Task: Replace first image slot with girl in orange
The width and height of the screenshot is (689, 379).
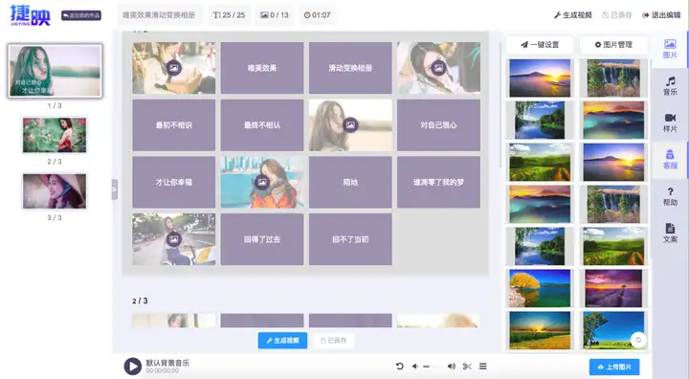Action: pos(174,68)
